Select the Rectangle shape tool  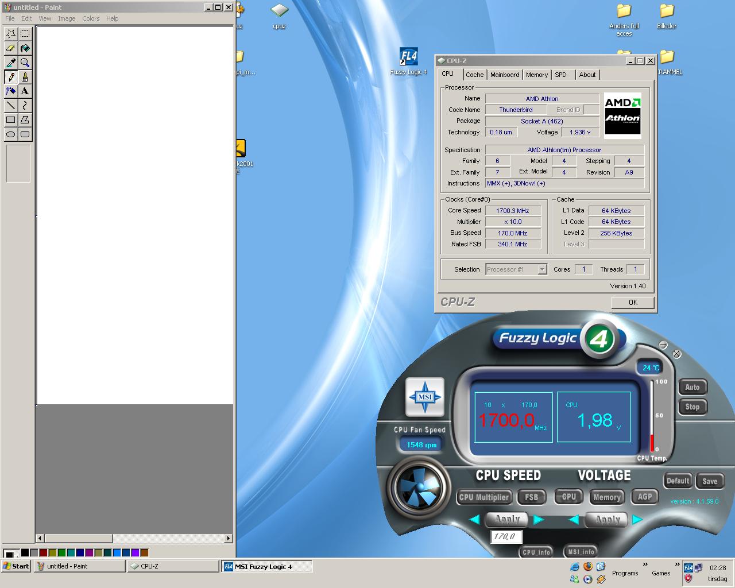point(10,120)
